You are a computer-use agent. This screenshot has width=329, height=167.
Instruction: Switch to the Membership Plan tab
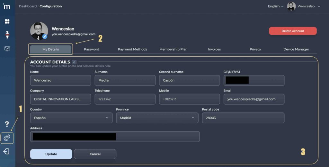pos(173,49)
